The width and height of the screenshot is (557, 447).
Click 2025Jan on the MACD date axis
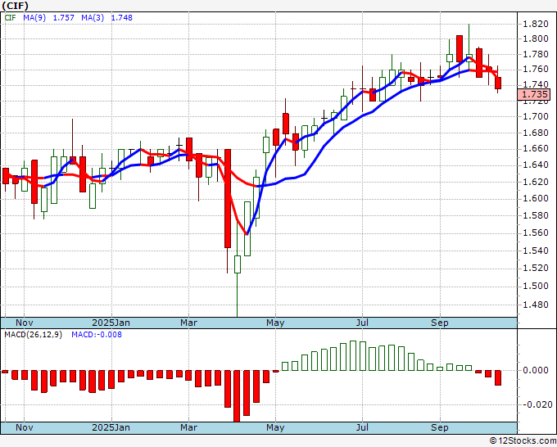coord(111,427)
